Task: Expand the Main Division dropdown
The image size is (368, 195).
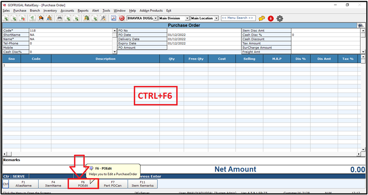Action: 187,18
